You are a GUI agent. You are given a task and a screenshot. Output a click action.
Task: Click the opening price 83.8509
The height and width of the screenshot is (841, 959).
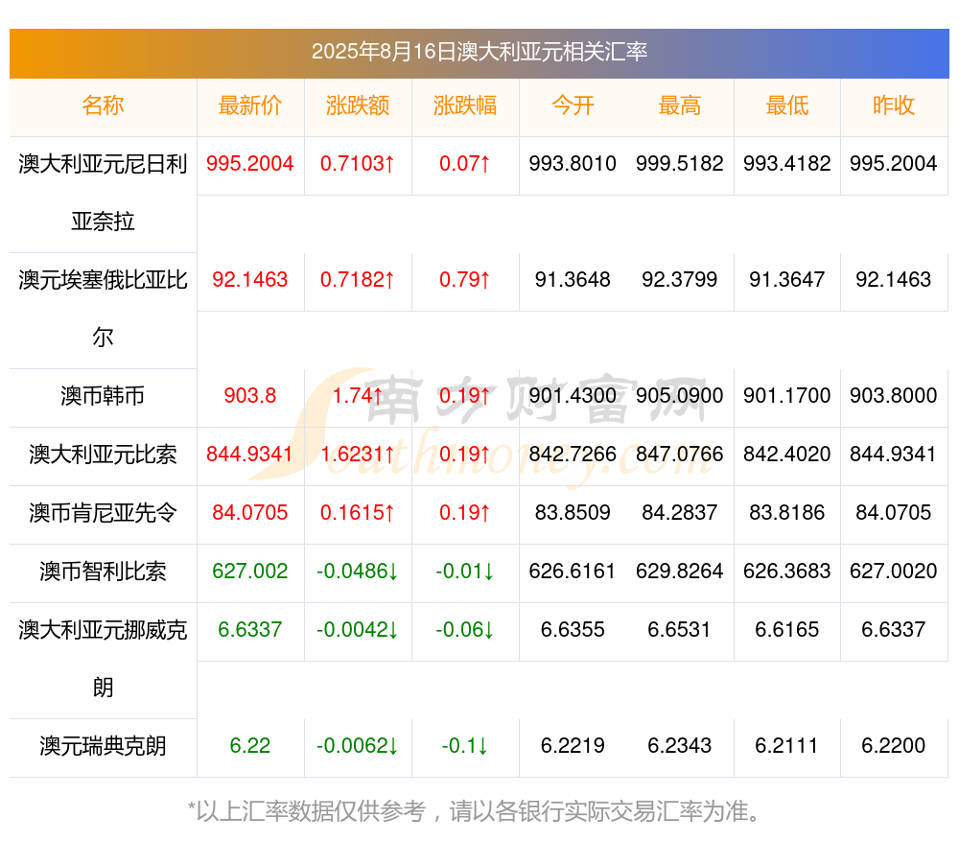tap(573, 512)
